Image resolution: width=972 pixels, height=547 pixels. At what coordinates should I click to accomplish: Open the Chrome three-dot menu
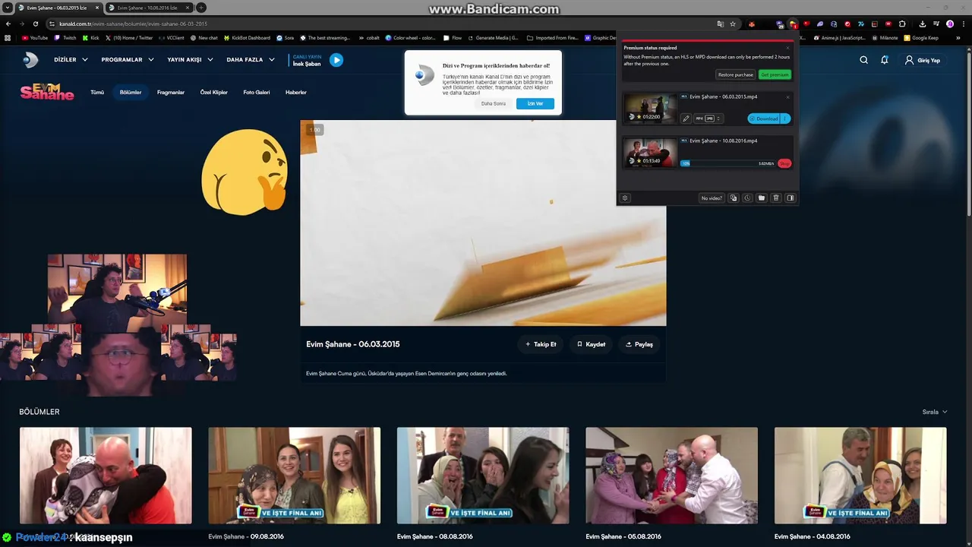point(963,24)
